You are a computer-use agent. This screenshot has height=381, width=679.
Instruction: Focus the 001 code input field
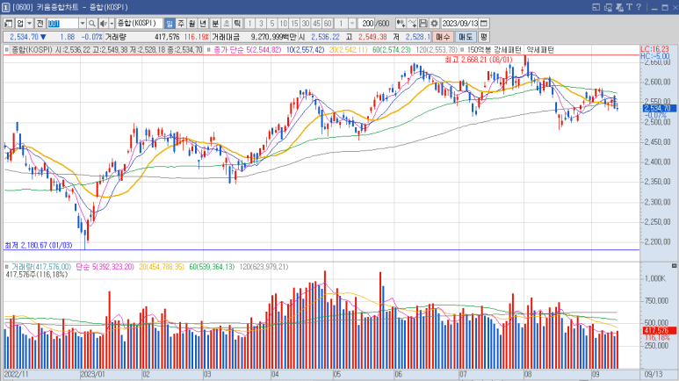[x=62, y=24]
